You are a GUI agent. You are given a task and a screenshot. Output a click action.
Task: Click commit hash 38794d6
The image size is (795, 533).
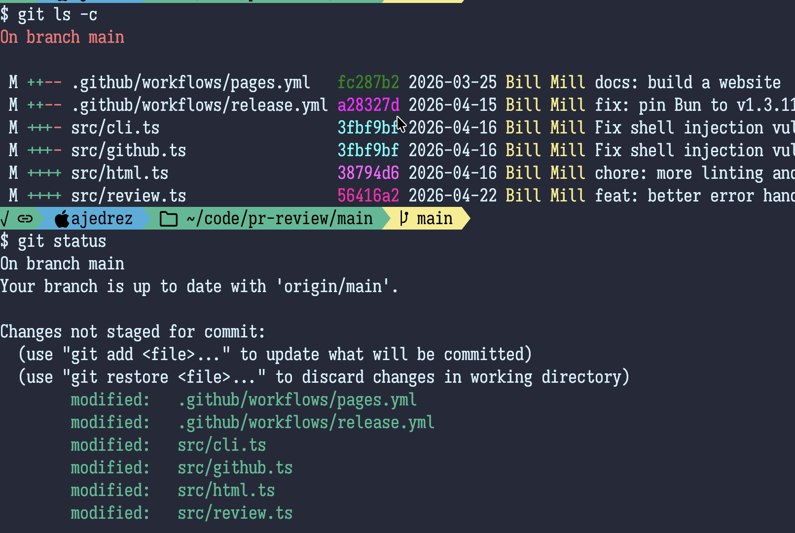click(368, 173)
